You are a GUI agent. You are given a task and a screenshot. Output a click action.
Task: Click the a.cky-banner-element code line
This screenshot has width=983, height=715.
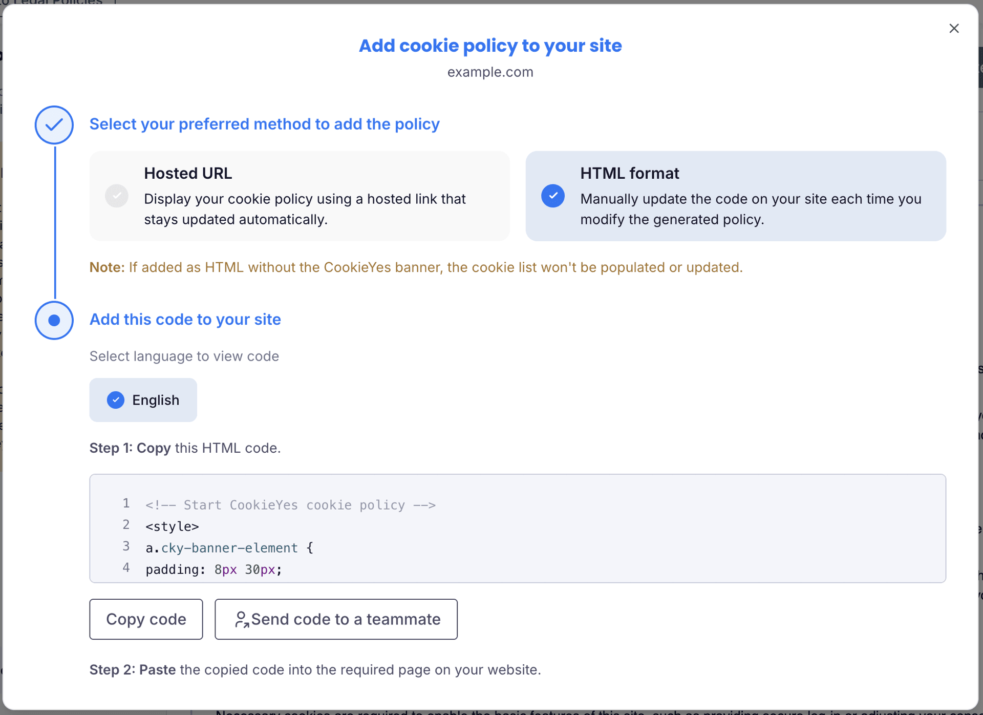pyautogui.click(x=229, y=548)
